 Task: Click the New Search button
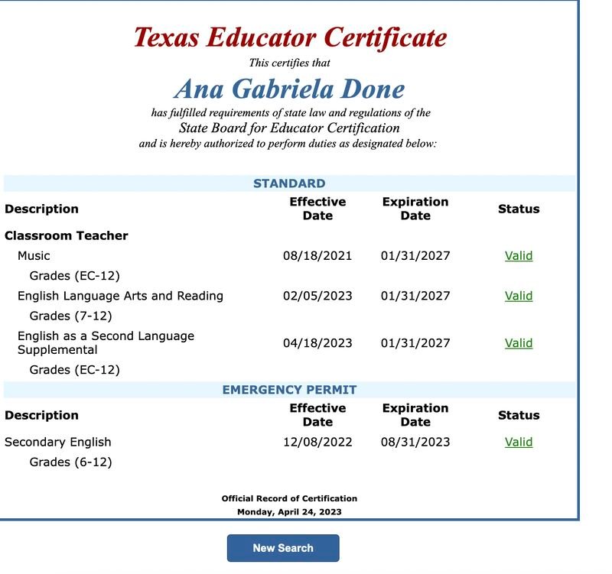(282, 548)
